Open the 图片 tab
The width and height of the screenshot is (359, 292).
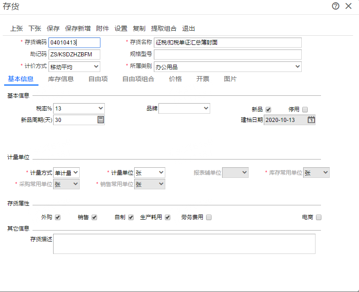coord(230,79)
